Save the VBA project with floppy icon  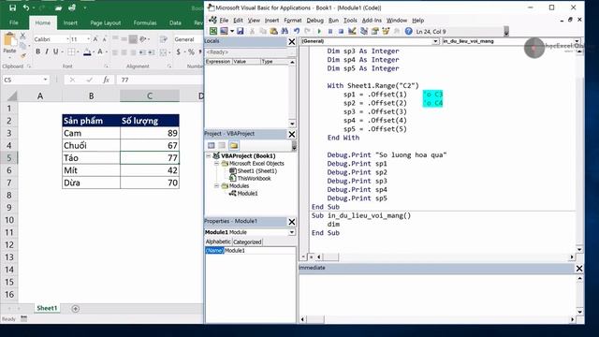pos(240,31)
